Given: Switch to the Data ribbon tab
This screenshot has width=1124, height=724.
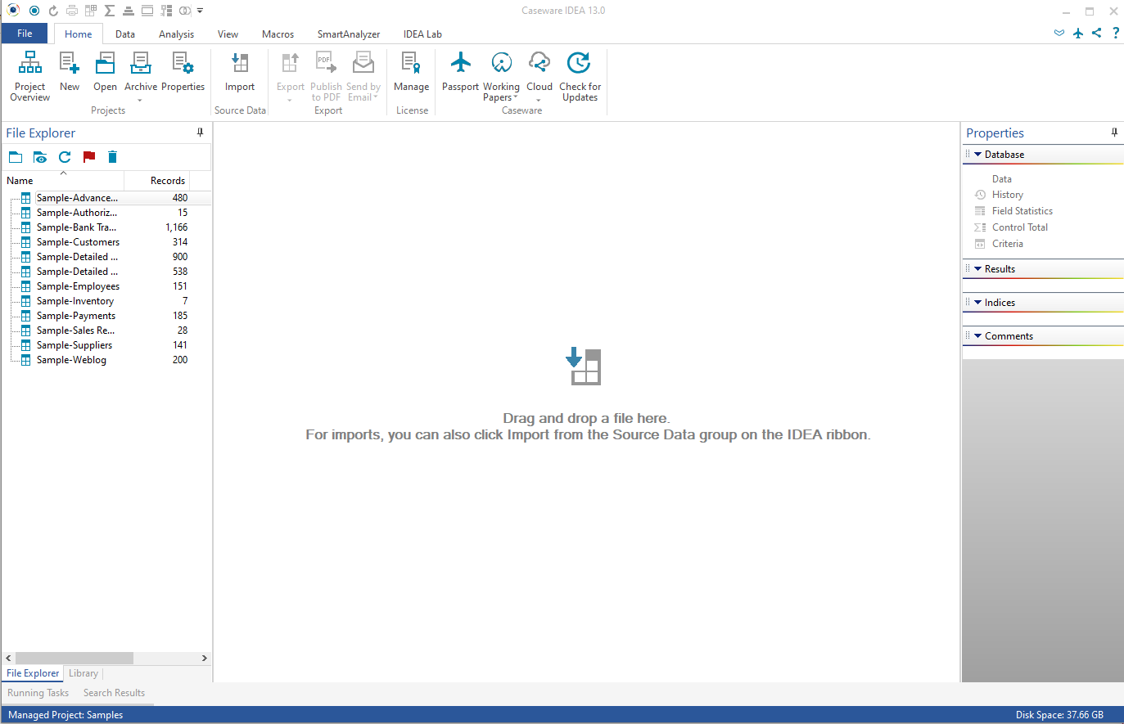Looking at the screenshot, I should pos(125,34).
